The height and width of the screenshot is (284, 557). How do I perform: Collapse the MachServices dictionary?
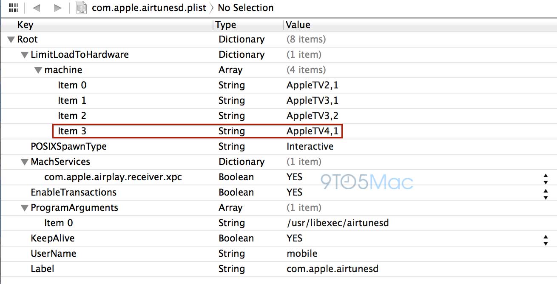pyautogui.click(x=24, y=162)
